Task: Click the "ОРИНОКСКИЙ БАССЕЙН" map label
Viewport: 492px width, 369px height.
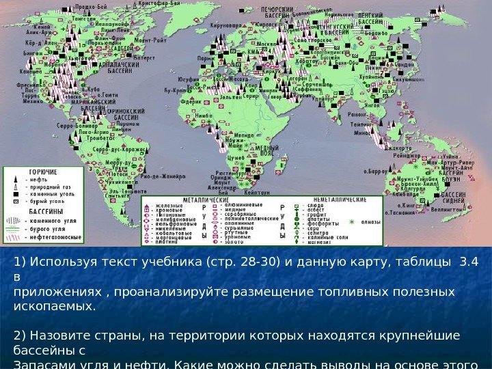Action: pyautogui.click(x=126, y=114)
